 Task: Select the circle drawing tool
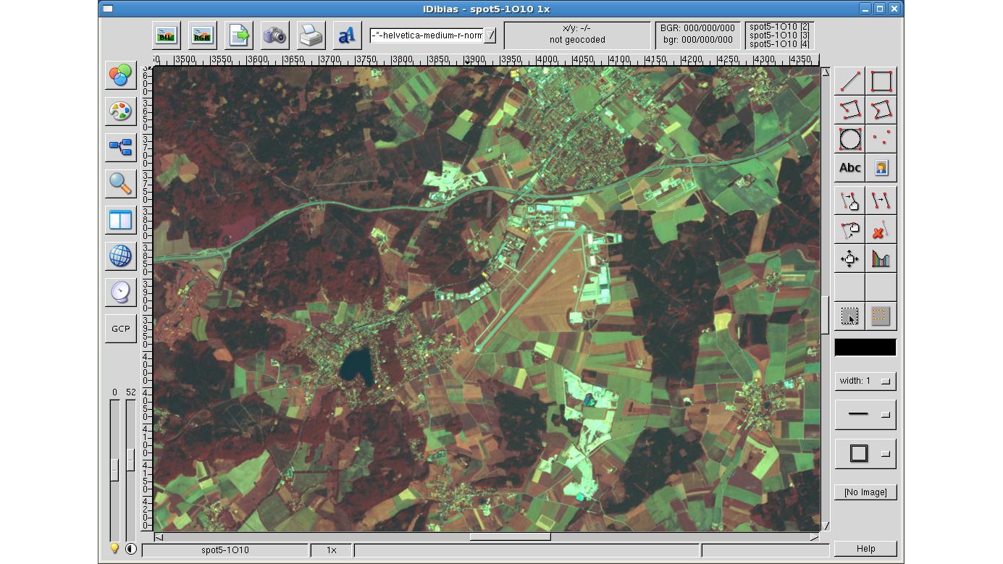point(850,139)
